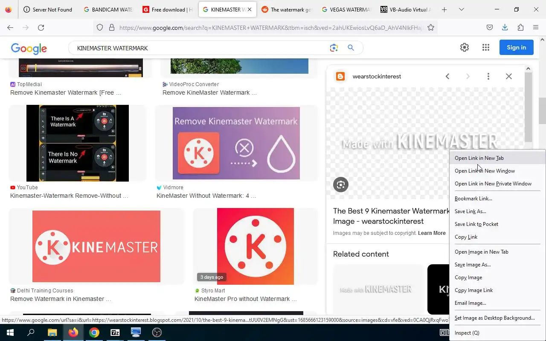546x341 pixels.
Task: Select Save Link As from context menu
Action: tap(497, 211)
